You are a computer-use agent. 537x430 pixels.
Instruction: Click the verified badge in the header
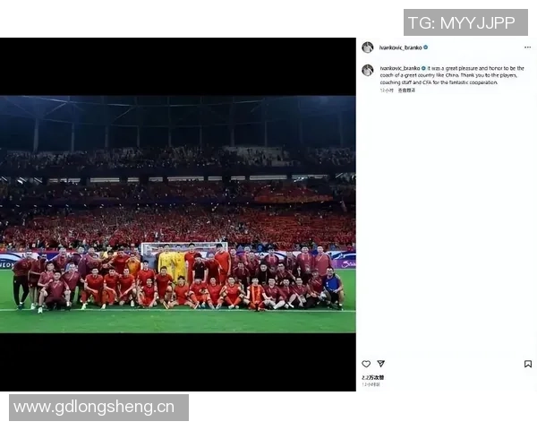(426, 47)
